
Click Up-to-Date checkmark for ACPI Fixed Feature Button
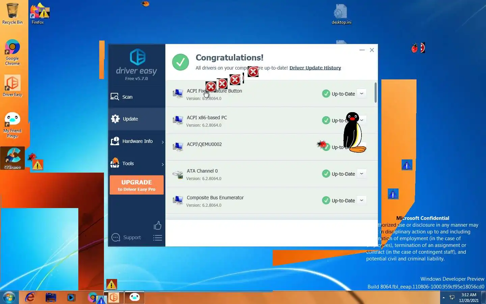coord(326,94)
